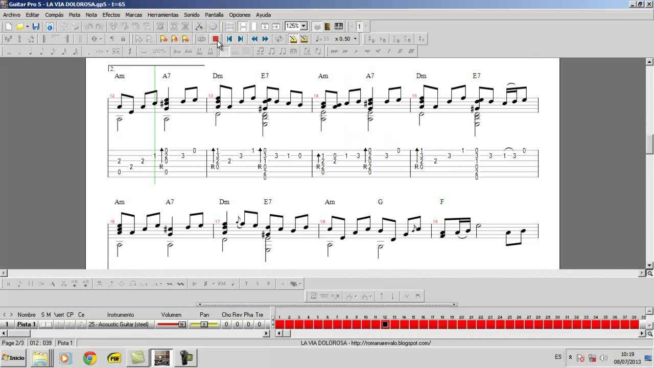The width and height of the screenshot is (654, 368).
Task: Open the Pantalla menu
Action: [215, 15]
